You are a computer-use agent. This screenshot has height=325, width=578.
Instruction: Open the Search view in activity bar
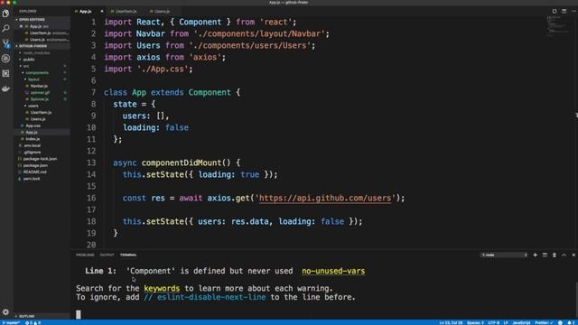(x=5, y=28)
